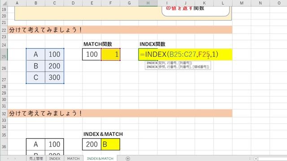
Task: Click the select-all corner triangle
Action: [4, 3]
